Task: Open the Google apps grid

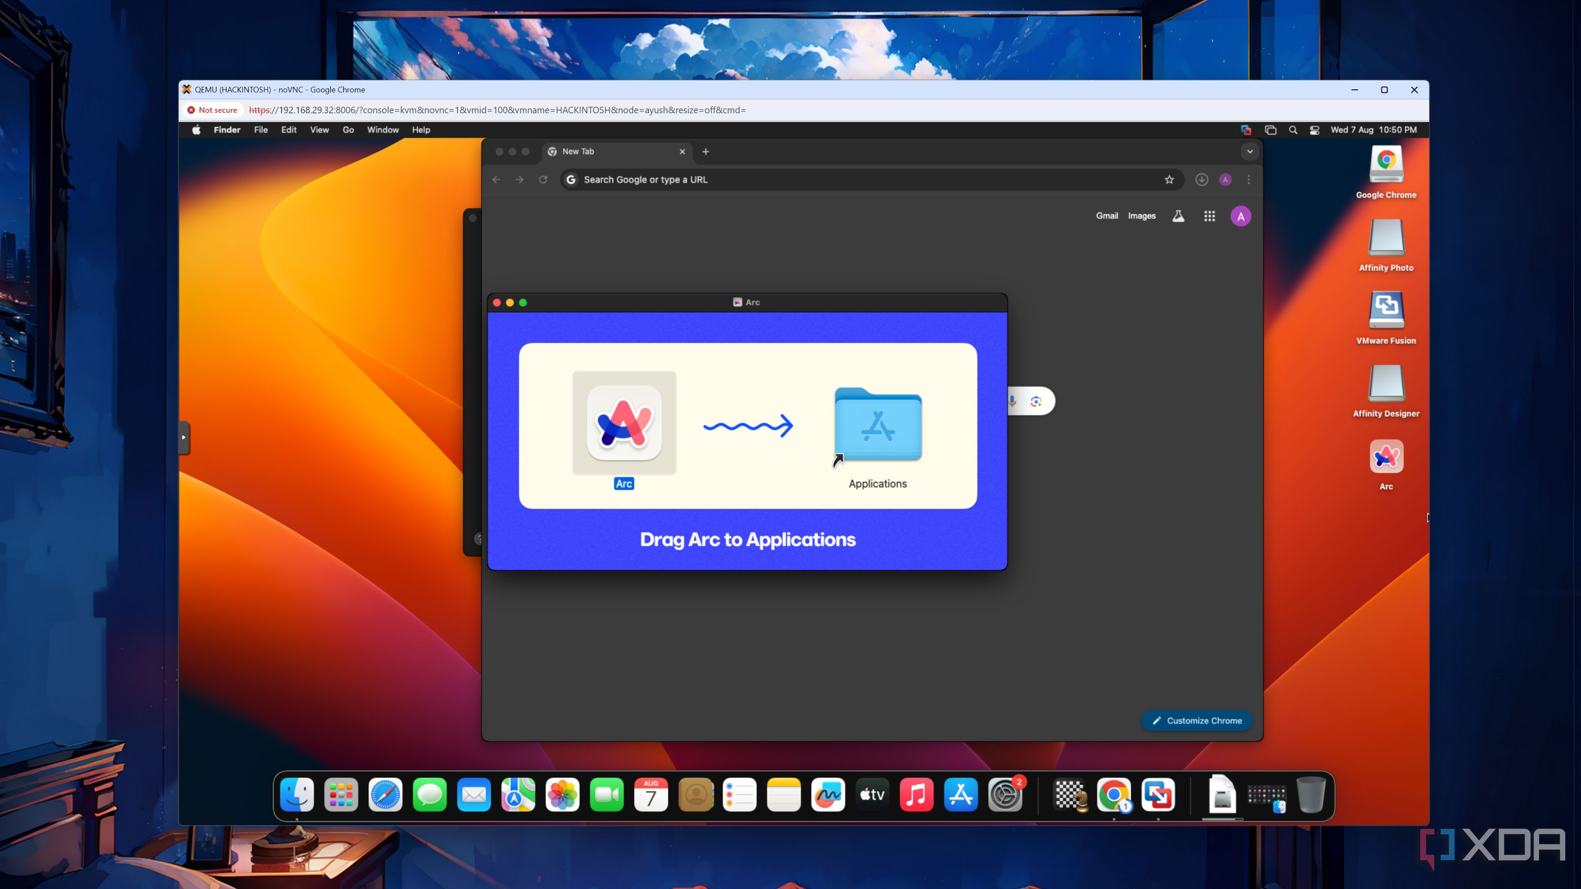Action: (x=1209, y=216)
